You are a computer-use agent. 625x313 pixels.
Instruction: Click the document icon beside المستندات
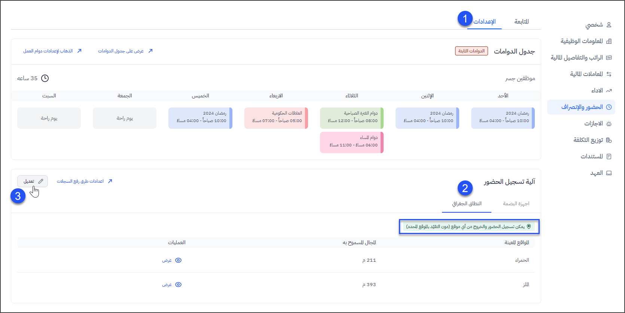(609, 156)
